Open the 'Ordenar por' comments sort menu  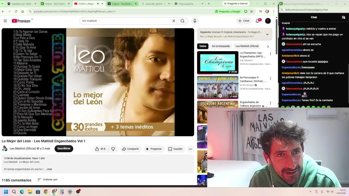coord(47,180)
